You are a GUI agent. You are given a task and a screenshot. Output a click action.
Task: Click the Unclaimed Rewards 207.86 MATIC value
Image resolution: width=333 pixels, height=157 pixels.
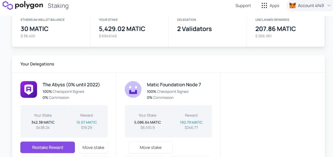pyautogui.click(x=276, y=29)
